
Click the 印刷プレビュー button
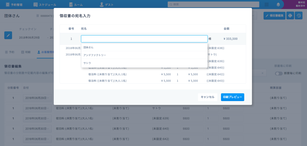pyautogui.click(x=232, y=97)
